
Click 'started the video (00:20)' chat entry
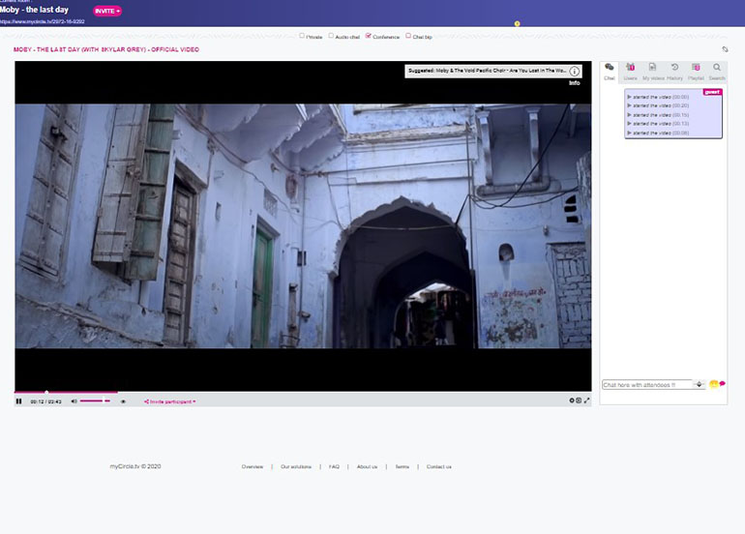point(658,105)
